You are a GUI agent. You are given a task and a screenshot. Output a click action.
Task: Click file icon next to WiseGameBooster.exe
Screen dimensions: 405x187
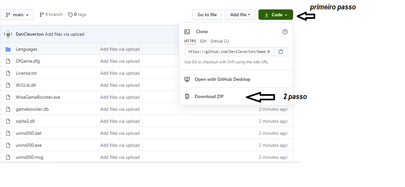(8, 97)
